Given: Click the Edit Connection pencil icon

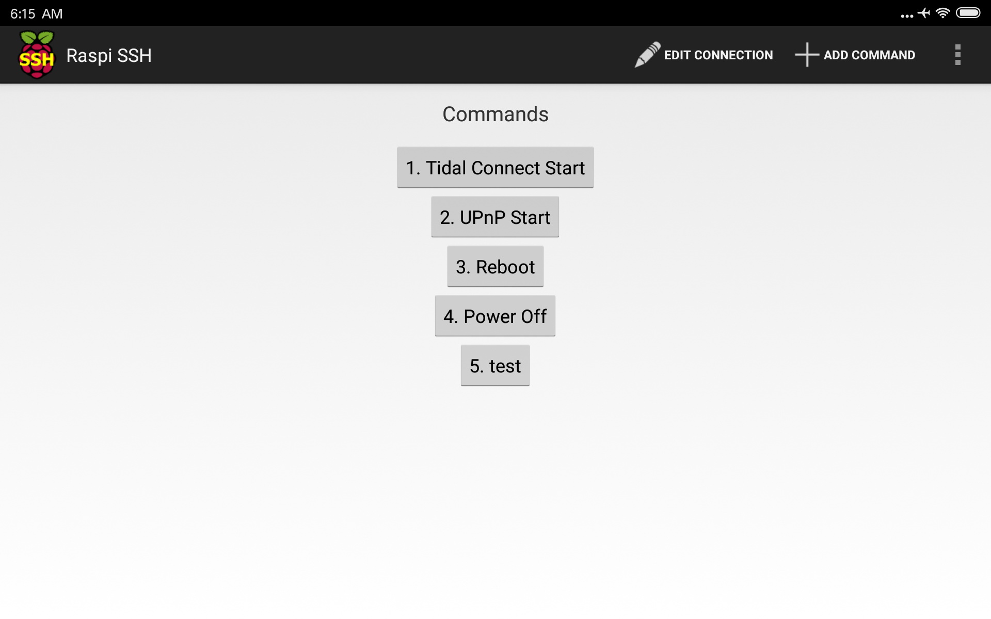Looking at the screenshot, I should pos(645,54).
